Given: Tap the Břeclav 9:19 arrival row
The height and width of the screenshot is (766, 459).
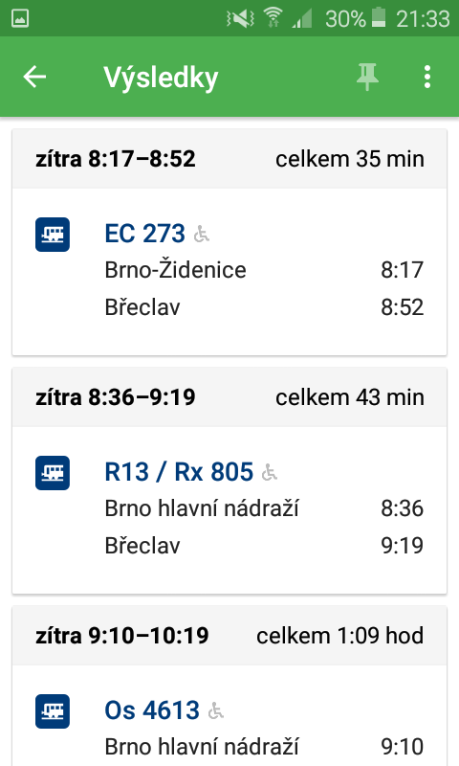Looking at the screenshot, I should coord(264,546).
